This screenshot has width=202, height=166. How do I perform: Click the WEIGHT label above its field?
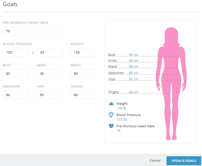(77, 44)
